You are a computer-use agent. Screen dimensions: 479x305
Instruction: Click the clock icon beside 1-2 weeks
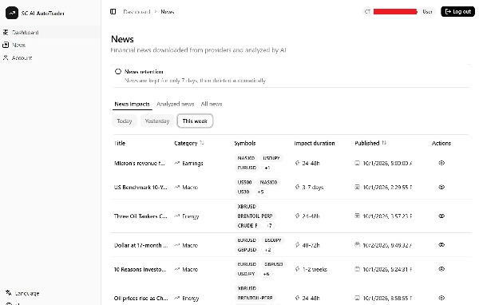coord(297,269)
